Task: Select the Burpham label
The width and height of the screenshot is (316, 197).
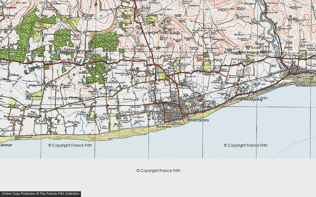Action: pyautogui.click(x=10, y=8)
